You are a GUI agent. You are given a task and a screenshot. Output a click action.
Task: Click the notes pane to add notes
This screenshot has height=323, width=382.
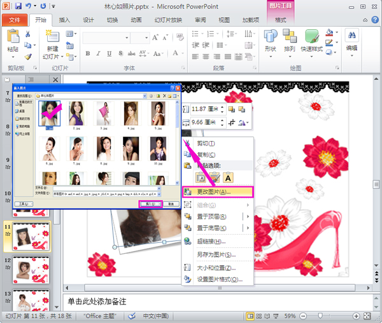click(218, 301)
